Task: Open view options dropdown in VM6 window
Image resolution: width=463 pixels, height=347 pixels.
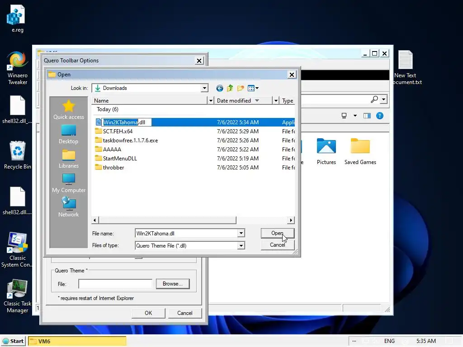Action: [355, 116]
